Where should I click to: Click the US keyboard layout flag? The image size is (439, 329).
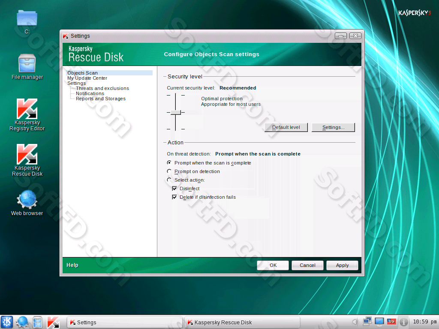point(391,322)
